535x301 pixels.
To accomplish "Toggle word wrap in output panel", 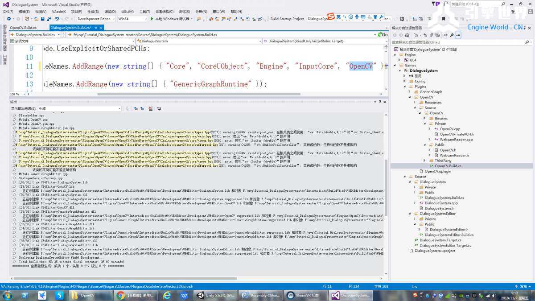I will [159, 108].
